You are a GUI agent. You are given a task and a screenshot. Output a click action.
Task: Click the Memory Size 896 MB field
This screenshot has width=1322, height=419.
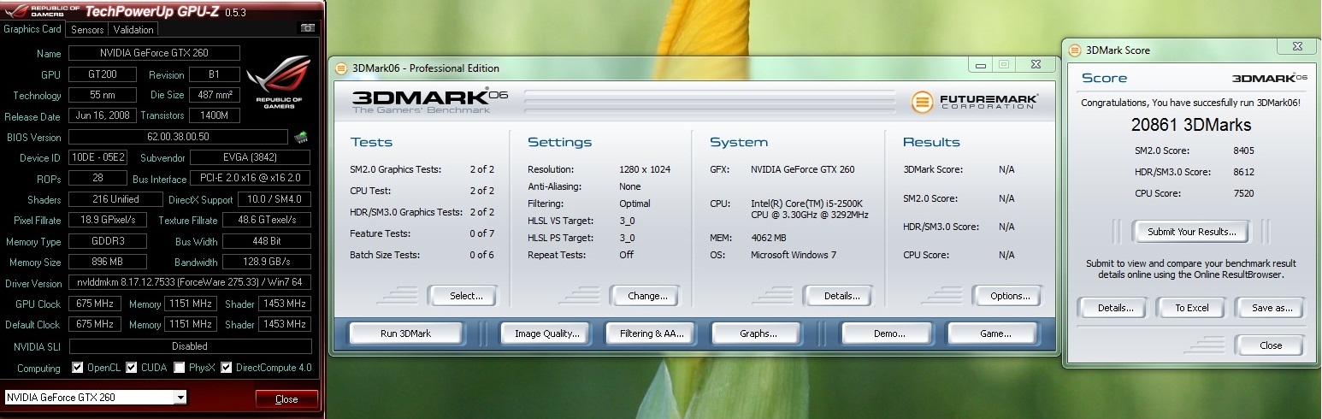107,263
